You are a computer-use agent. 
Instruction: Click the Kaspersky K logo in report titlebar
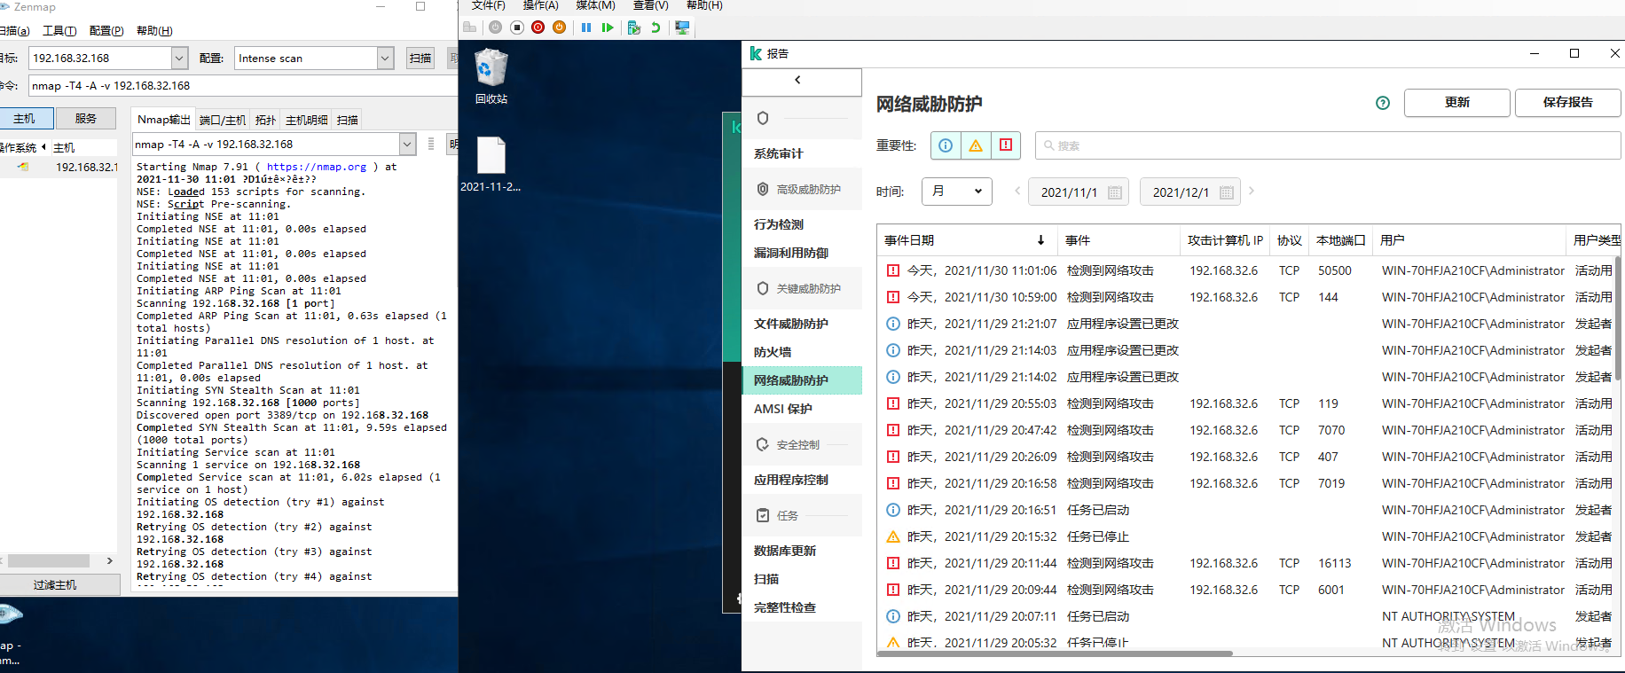click(x=756, y=53)
